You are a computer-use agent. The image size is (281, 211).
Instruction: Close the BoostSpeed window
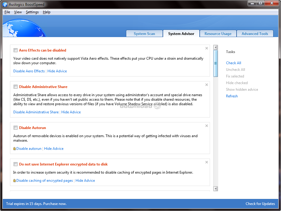pyautogui.click(x=272, y=3)
